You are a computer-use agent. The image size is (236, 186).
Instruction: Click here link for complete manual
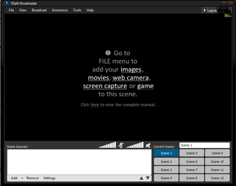click(x=94, y=105)
